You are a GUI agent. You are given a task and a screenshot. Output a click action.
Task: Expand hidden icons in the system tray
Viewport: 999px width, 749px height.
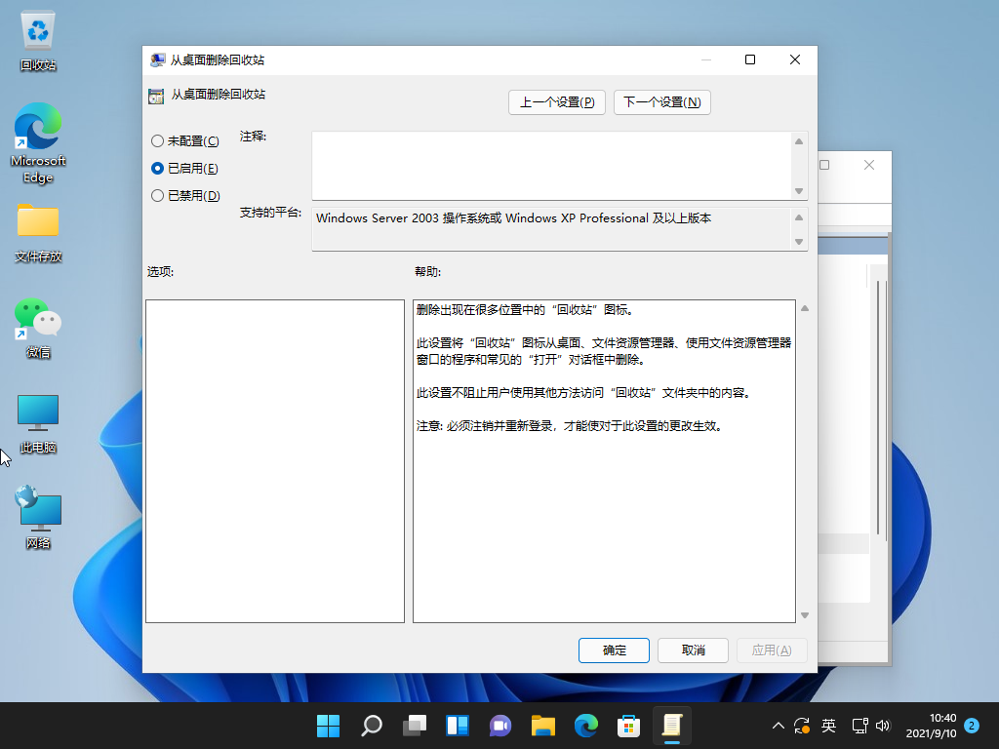pos(778,726)
